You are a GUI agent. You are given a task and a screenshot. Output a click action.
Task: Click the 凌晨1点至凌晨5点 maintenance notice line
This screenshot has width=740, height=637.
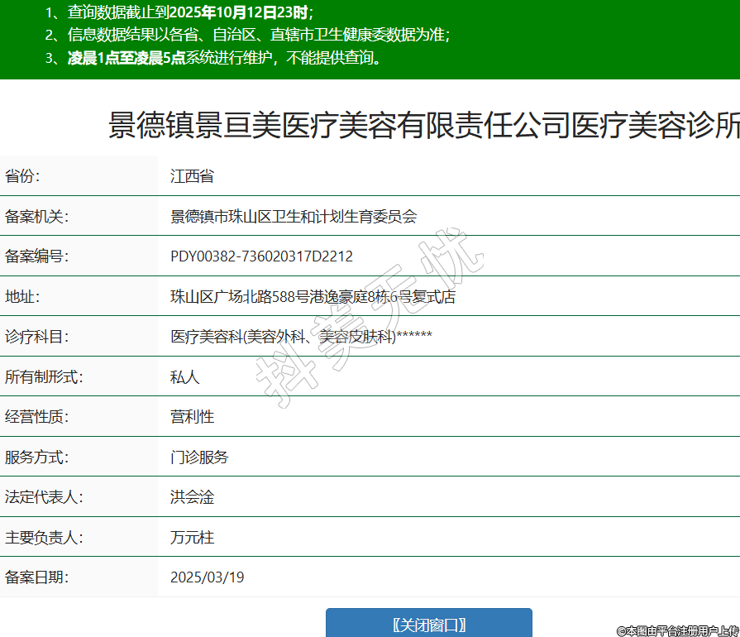tap(213, 58)
